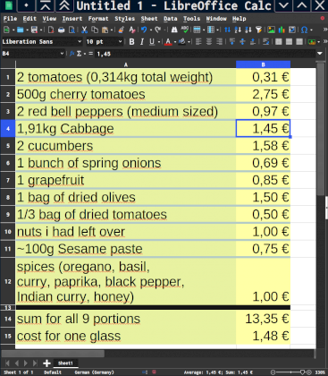Toggle the Wrap Text icon
This screenshot has height=376, width=328.
tap(266, 42)
